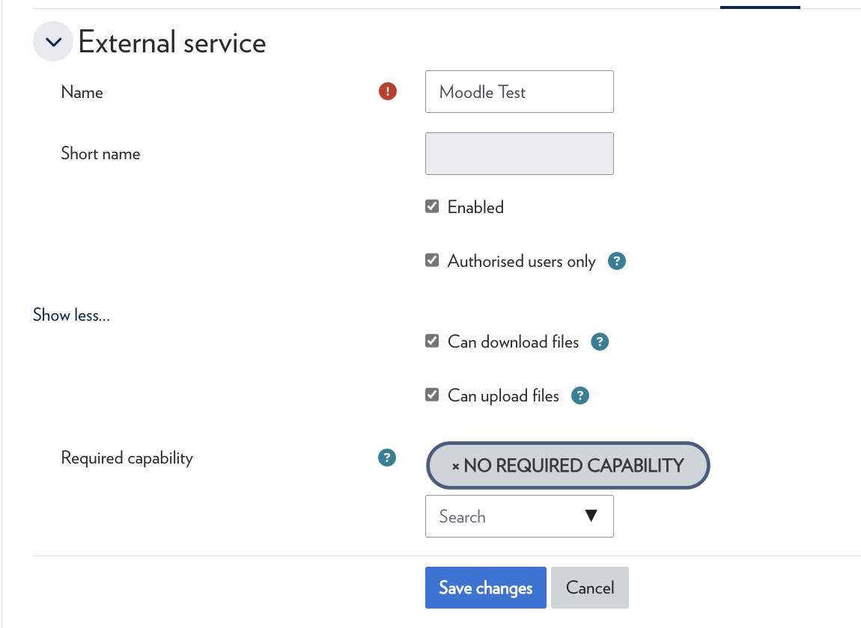Screen dimensions: 861x628
Task: Open help for Authorised users only
Action: (616, 262)
